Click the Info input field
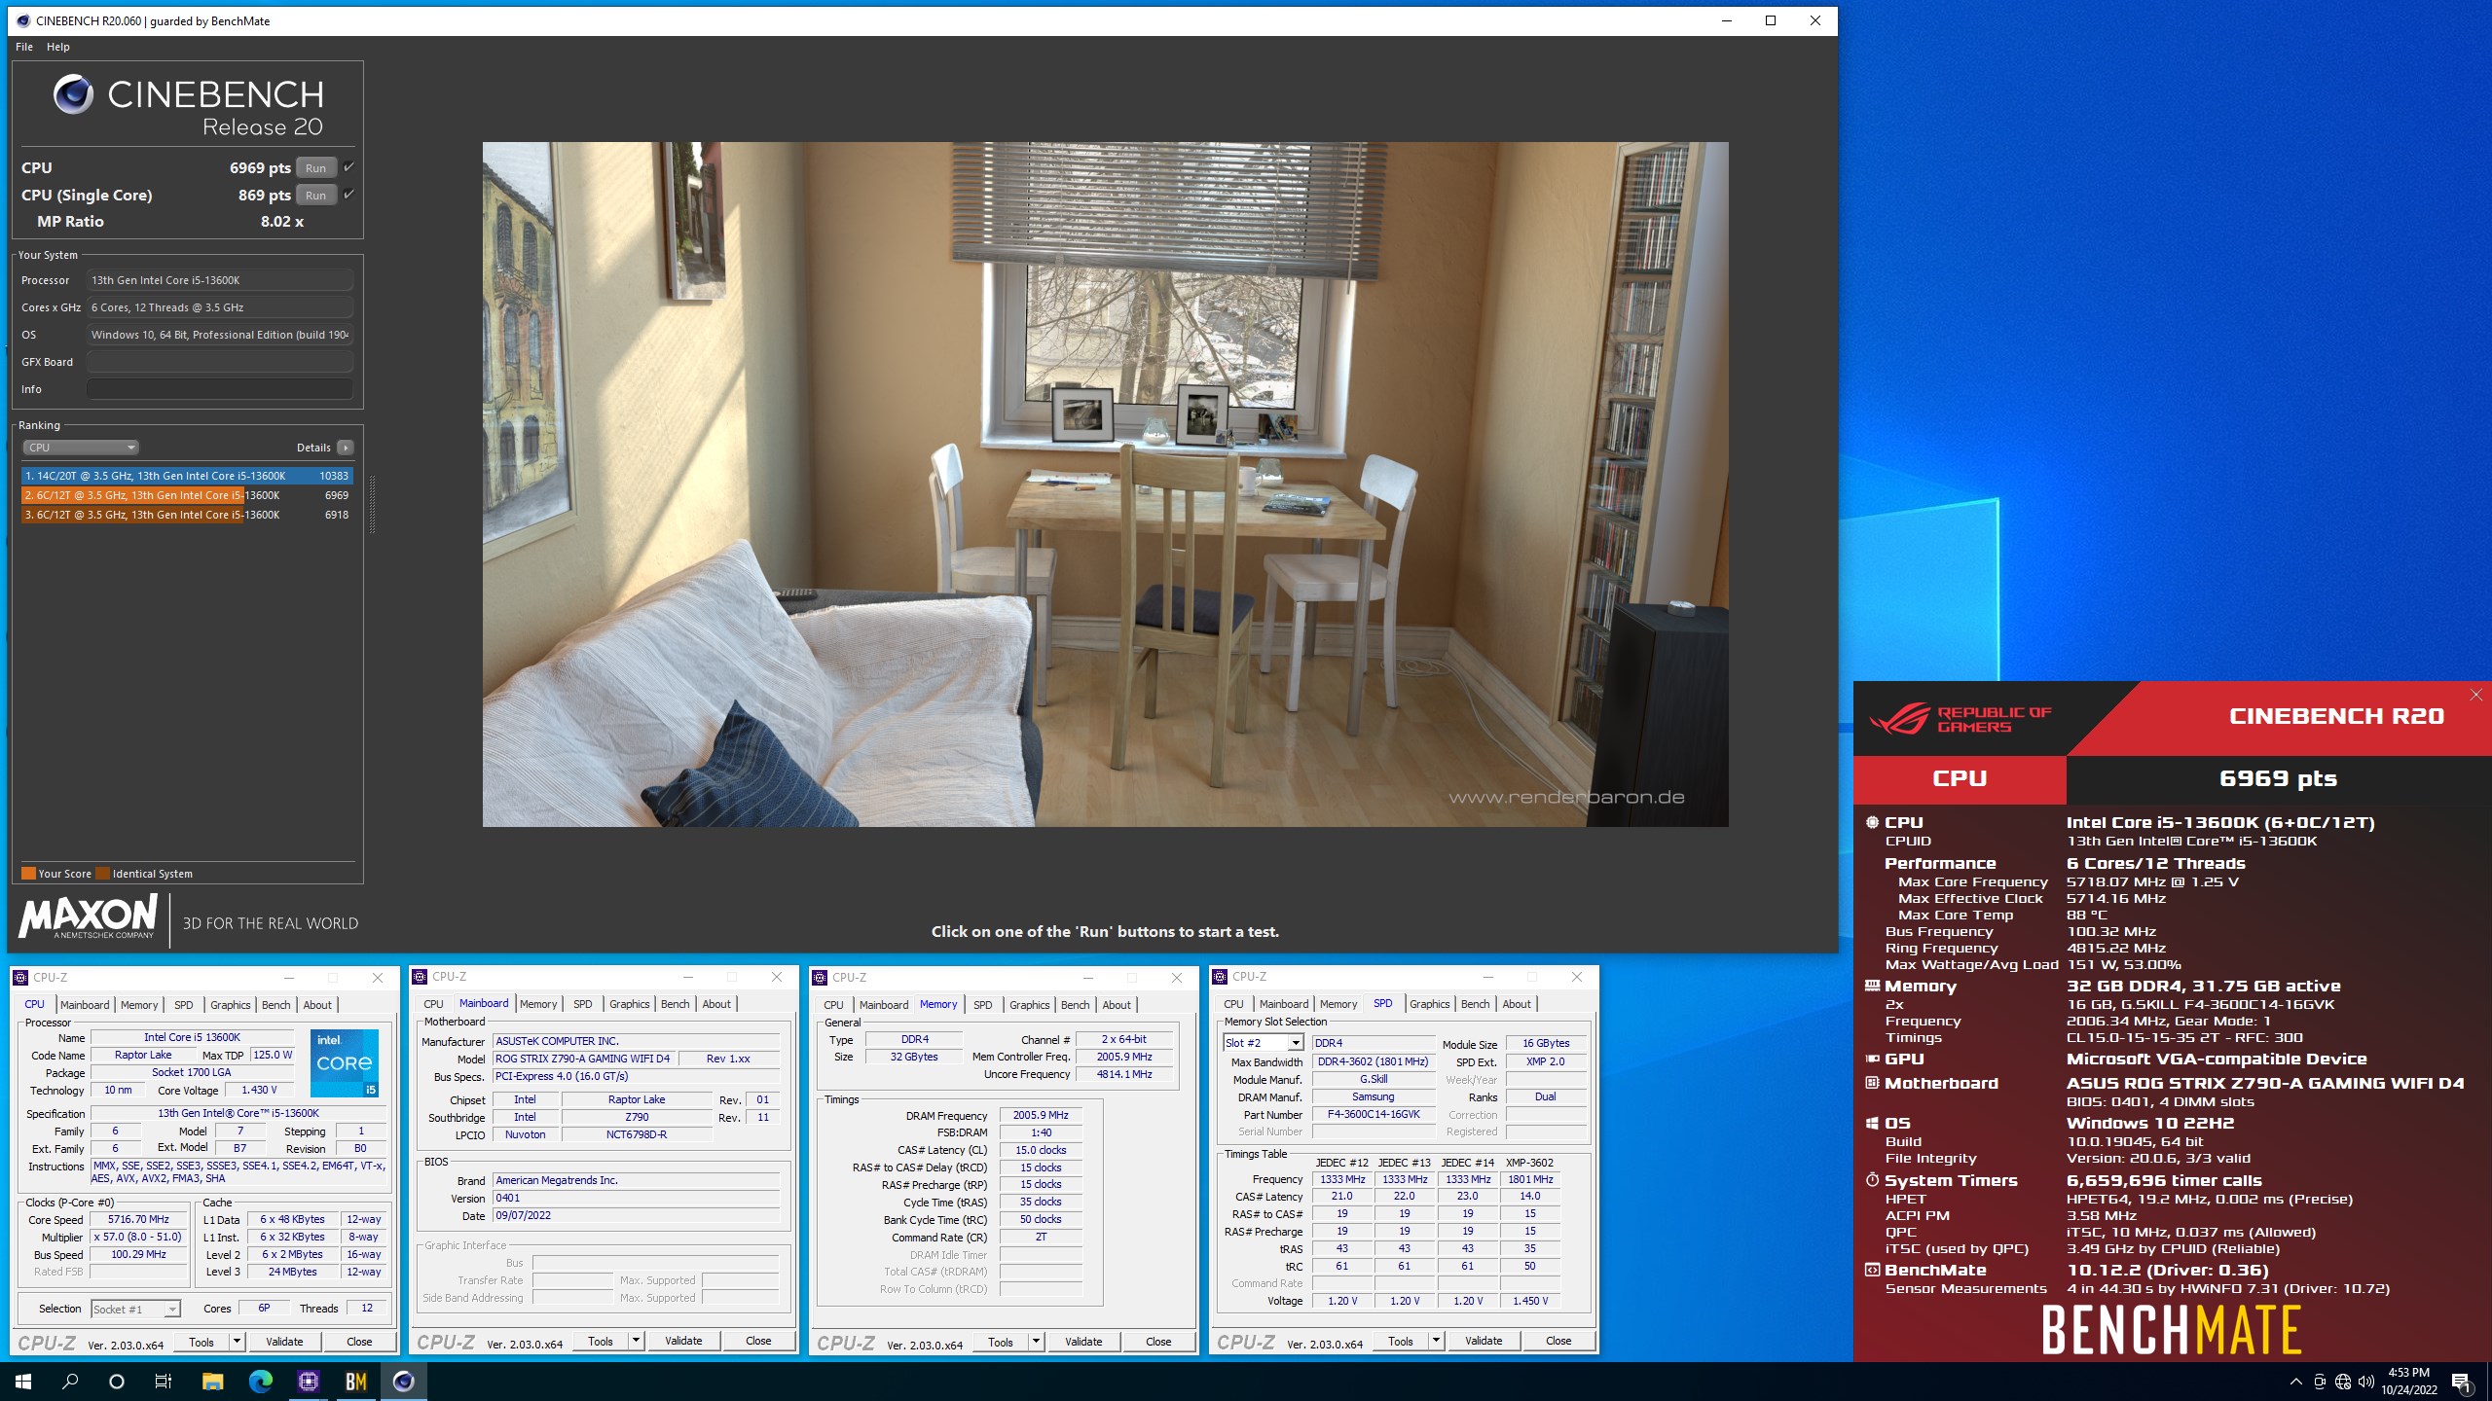 click(x=220, y=389)
